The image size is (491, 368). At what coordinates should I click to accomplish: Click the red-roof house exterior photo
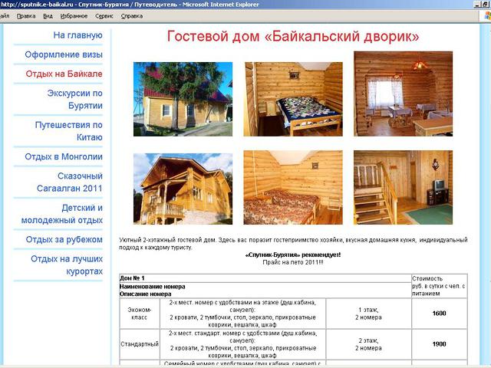183,99
